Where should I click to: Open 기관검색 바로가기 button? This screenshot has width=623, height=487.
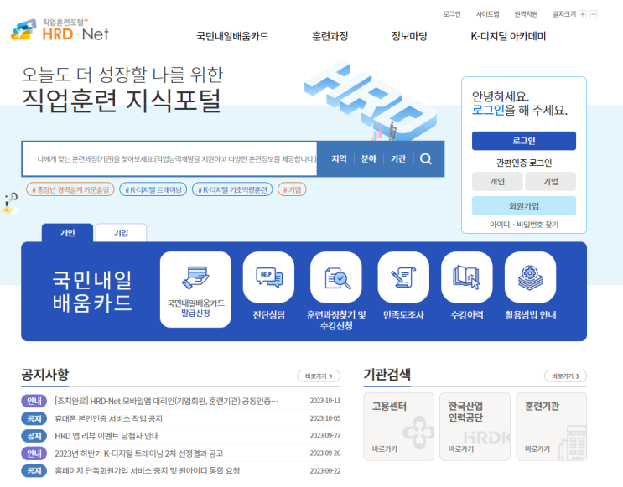[565, 376]
